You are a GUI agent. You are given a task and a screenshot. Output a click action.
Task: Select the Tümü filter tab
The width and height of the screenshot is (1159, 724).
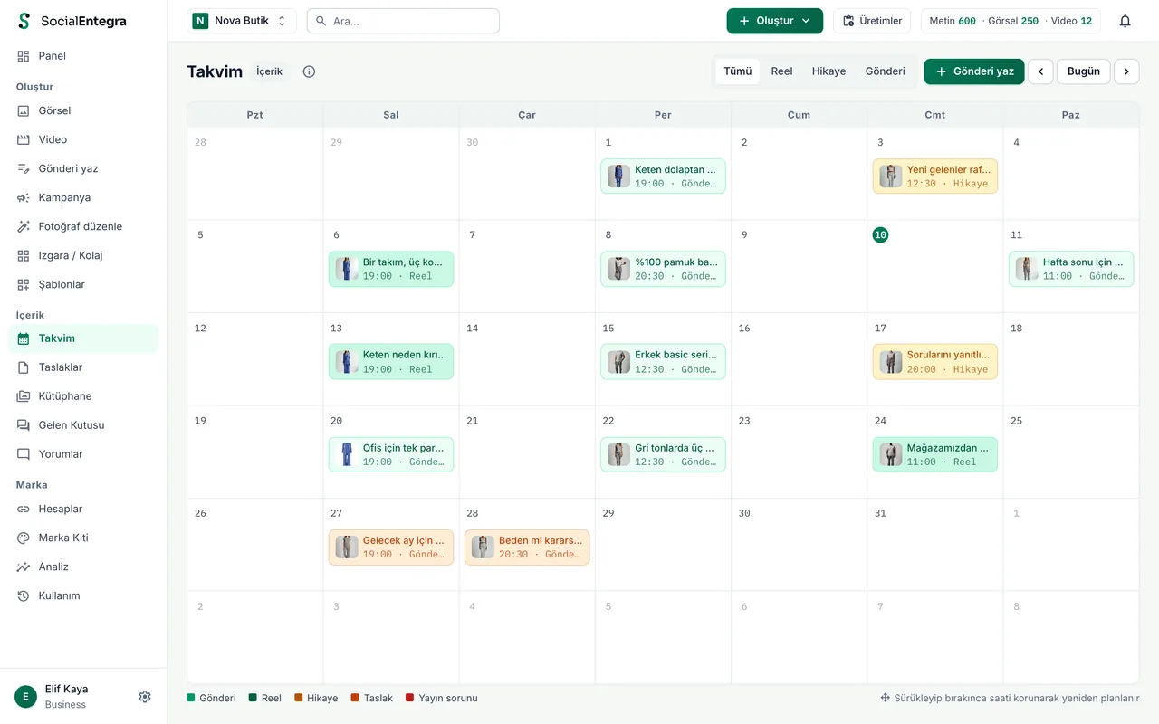point(738,71)
